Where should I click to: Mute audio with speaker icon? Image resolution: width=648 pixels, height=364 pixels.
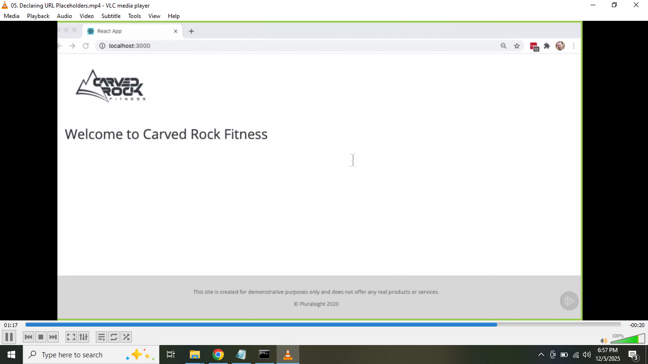click(603, 340)
